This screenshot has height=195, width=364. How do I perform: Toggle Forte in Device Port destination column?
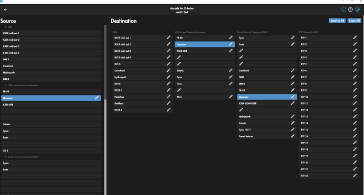tap(267, 44)
